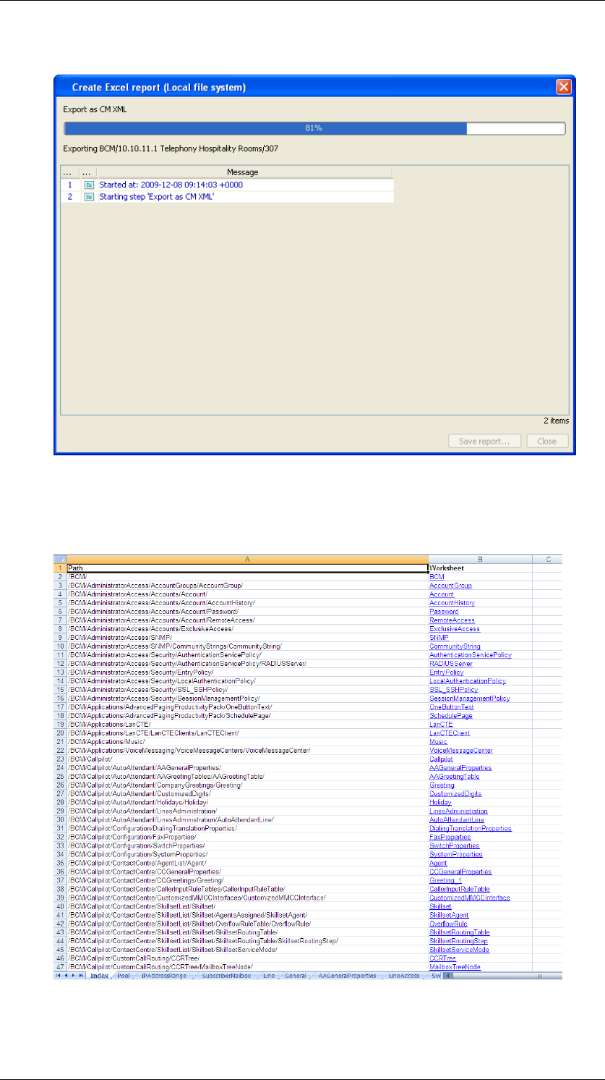605x1080 pixels.
Task: Follow the Music worksheet link
Action: [x=439, y=741]
